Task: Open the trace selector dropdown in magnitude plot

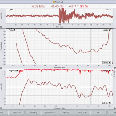Action: click(x=106, y=71)
